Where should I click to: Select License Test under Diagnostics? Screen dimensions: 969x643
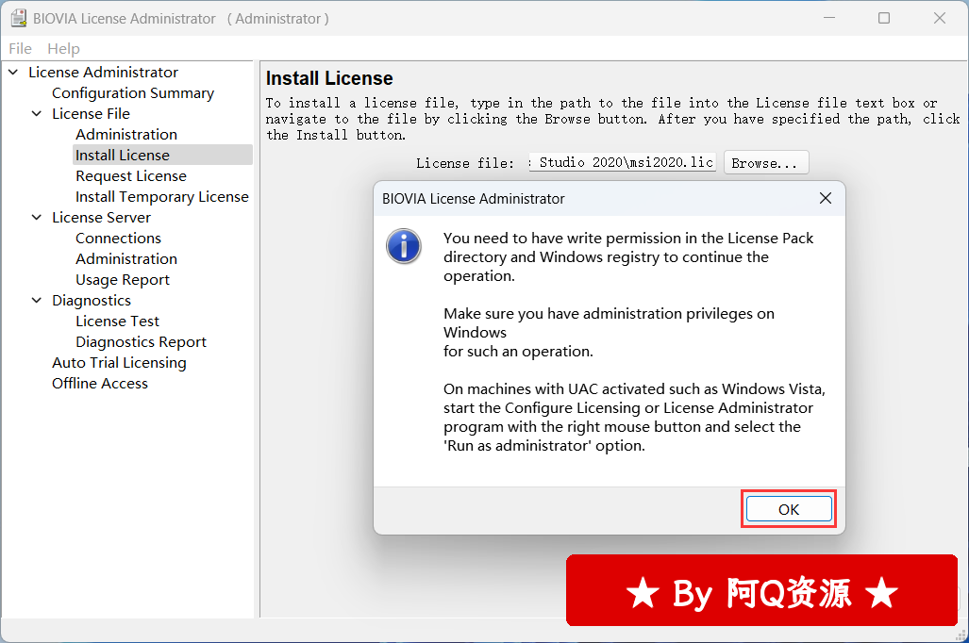(x=117, y=321)
